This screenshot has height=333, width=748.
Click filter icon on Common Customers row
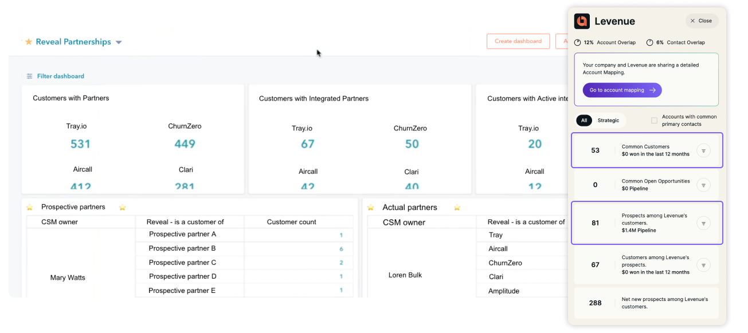click(x=703, y=150)
